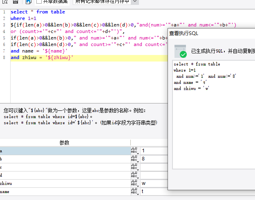This screenshot has width=255, height=200.
Task: Open type selector icon for parameter b
Action: (135, 159)
